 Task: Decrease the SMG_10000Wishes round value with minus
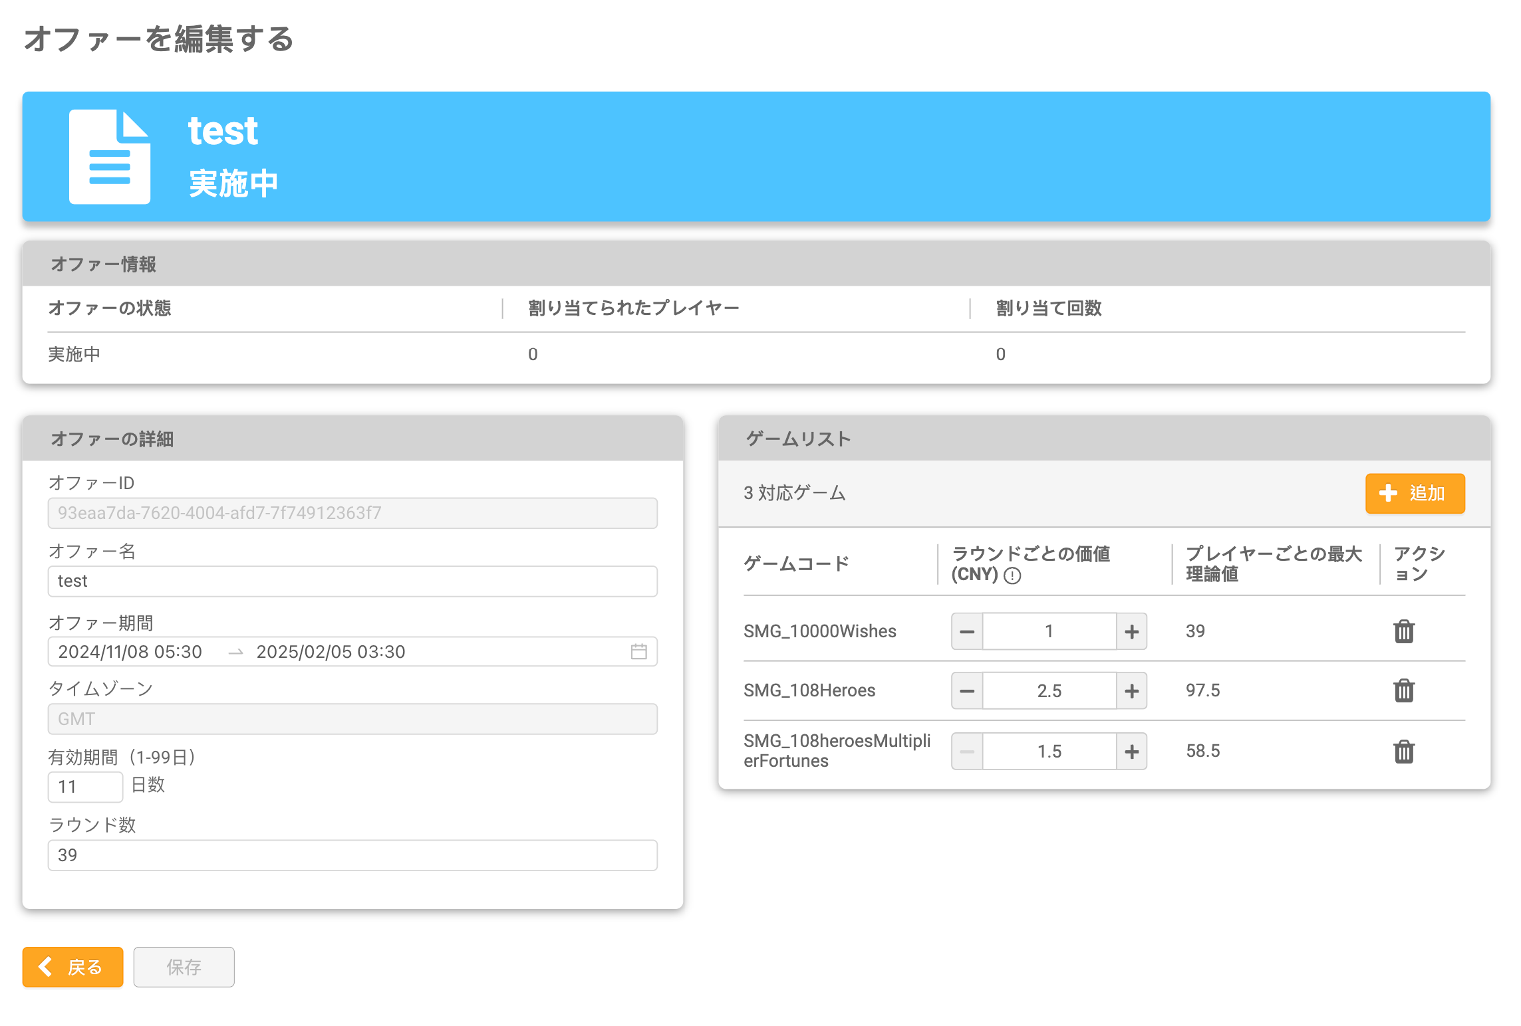[967, 631]
